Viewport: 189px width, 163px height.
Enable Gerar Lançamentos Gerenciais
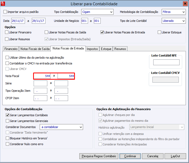click(x=7, y=121)
